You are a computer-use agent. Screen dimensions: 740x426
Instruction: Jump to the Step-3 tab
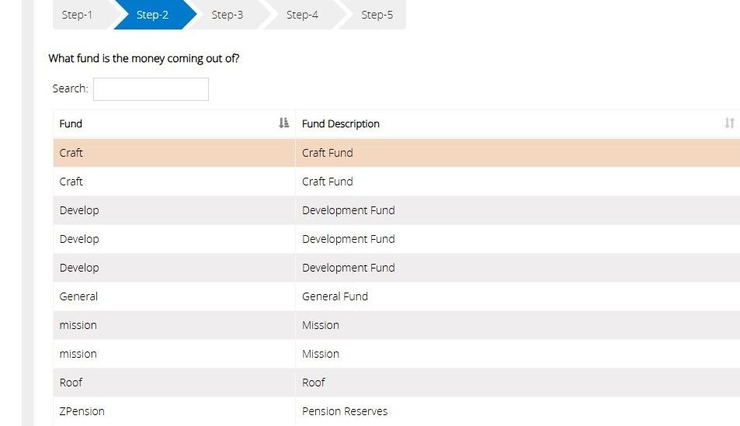pyautogui.click(x=228, y=15)
